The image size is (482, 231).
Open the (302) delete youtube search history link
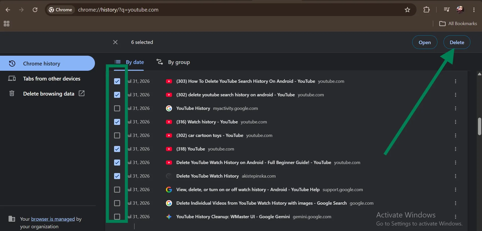click(235, 95)
